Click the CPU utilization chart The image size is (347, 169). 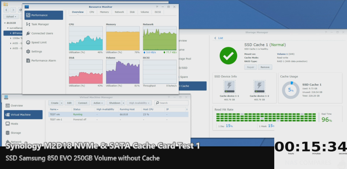click(86, 39)
